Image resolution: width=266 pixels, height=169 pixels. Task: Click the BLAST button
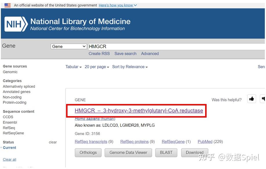tap(166, 153)
